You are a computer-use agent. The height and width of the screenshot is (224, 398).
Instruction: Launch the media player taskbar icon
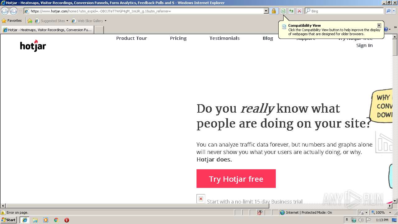pyautogui.click(x=46, y=220)
